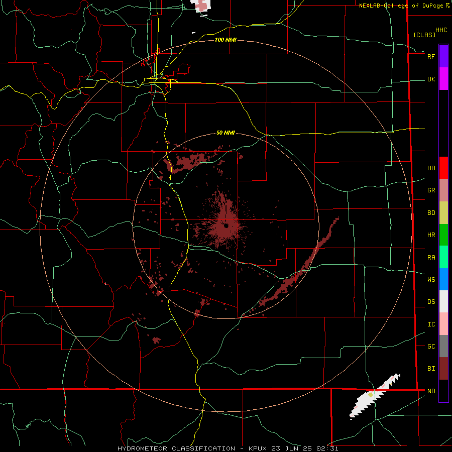
Task: Click the UK legend label
Action: 431,79
